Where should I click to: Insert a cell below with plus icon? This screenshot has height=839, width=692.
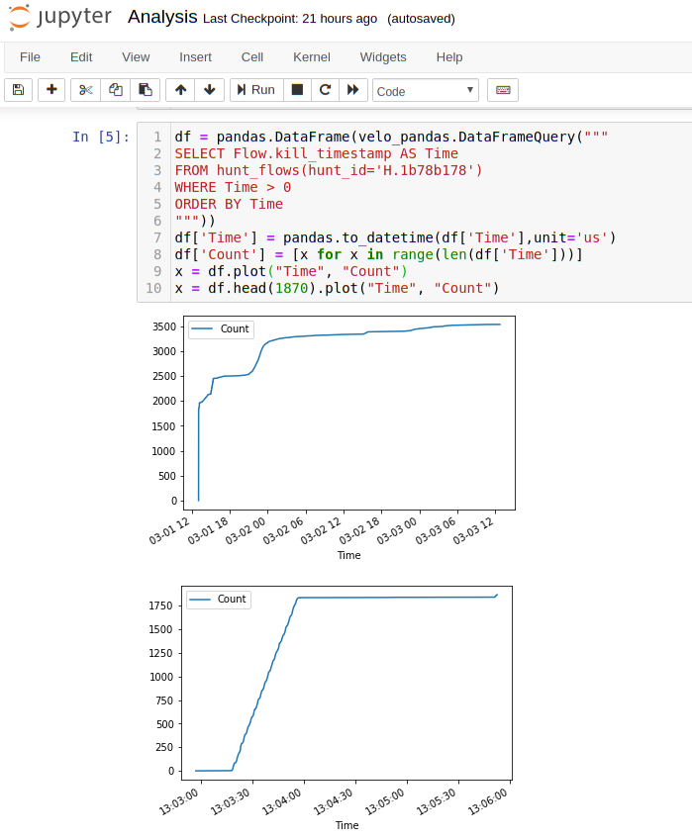(52, 90)
